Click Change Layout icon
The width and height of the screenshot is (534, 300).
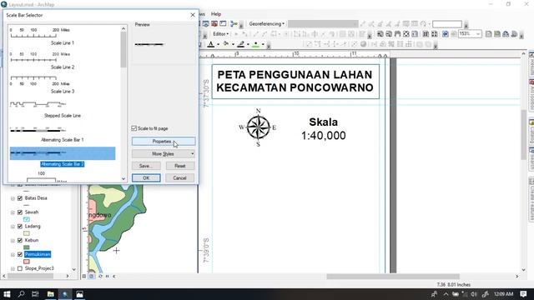click(506, 34)
